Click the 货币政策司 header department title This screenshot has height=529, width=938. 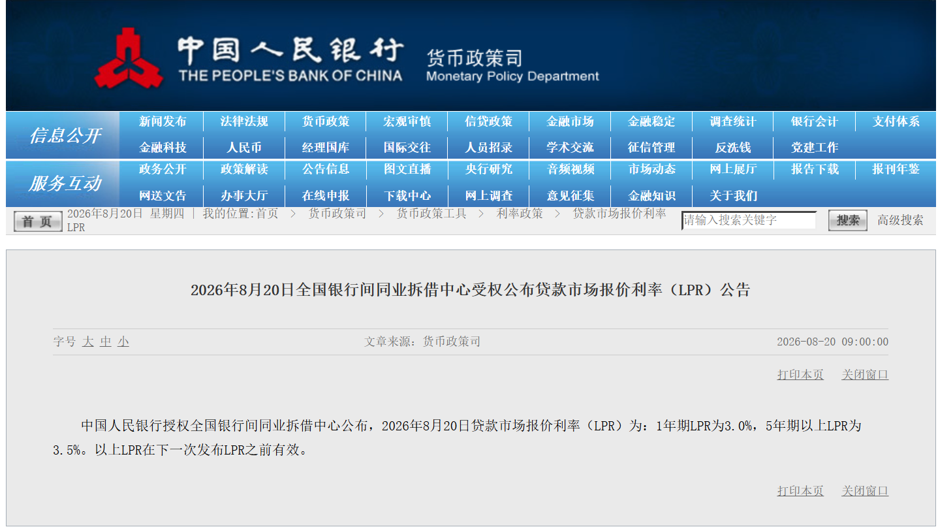[x=475, y=58]
